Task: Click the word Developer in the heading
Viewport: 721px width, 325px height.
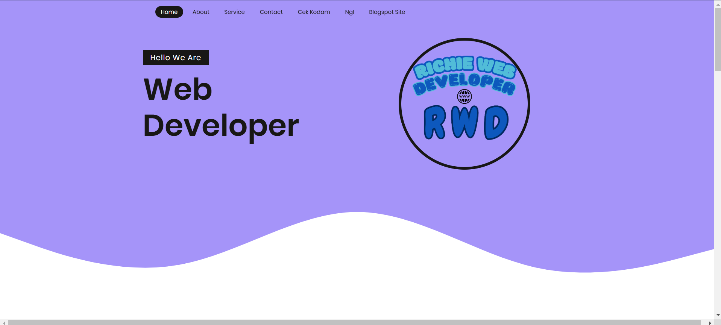Action: tap(221, 126)
